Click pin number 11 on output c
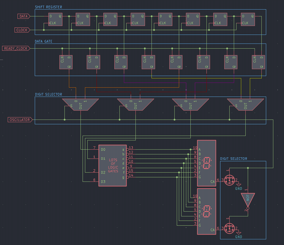This screenshot has width=284, height=245. (x=131, y=157)
